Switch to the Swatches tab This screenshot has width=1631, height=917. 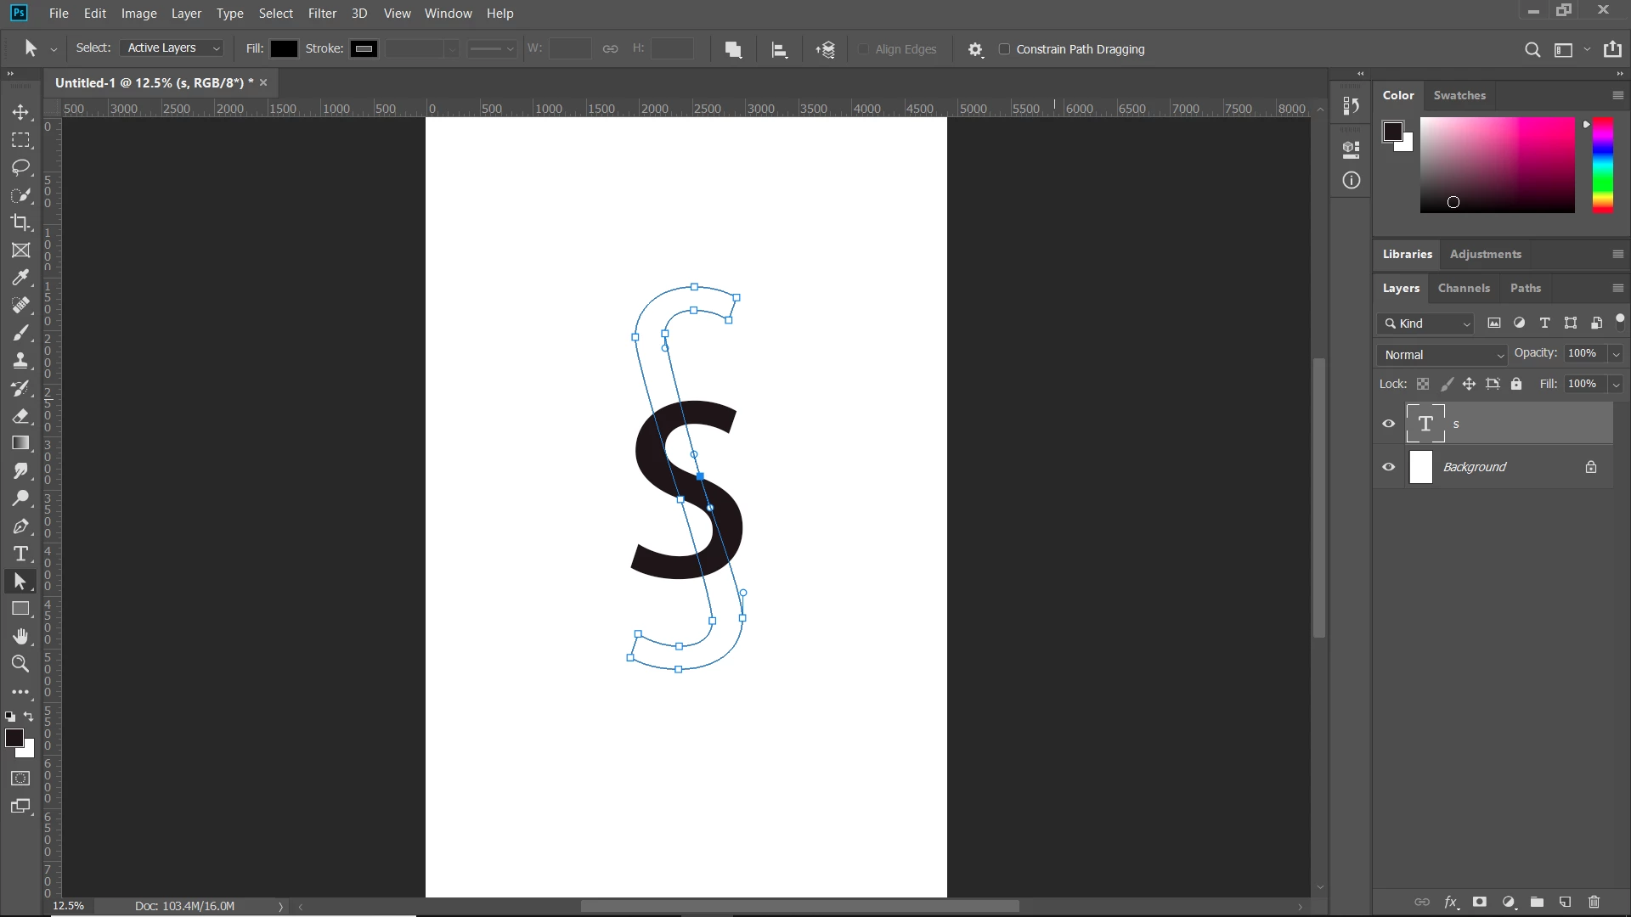(1459, 95)
